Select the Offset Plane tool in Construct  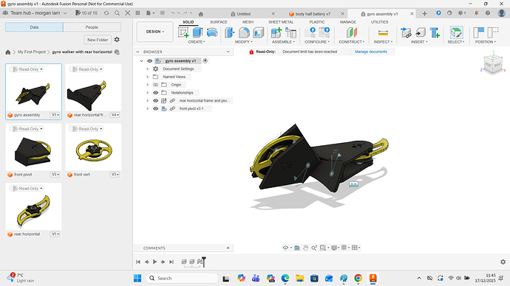352,32
